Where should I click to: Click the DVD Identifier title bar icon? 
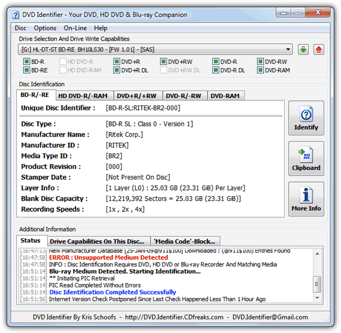coord(15,15)
